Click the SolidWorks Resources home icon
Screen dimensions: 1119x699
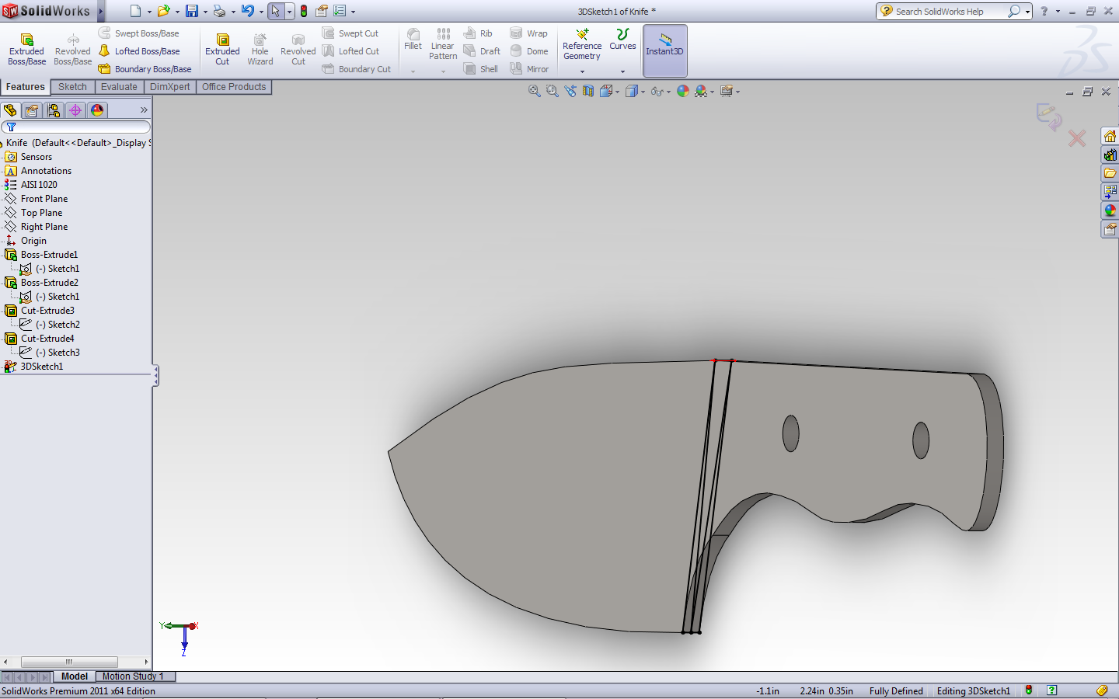tap(1110, 136)
